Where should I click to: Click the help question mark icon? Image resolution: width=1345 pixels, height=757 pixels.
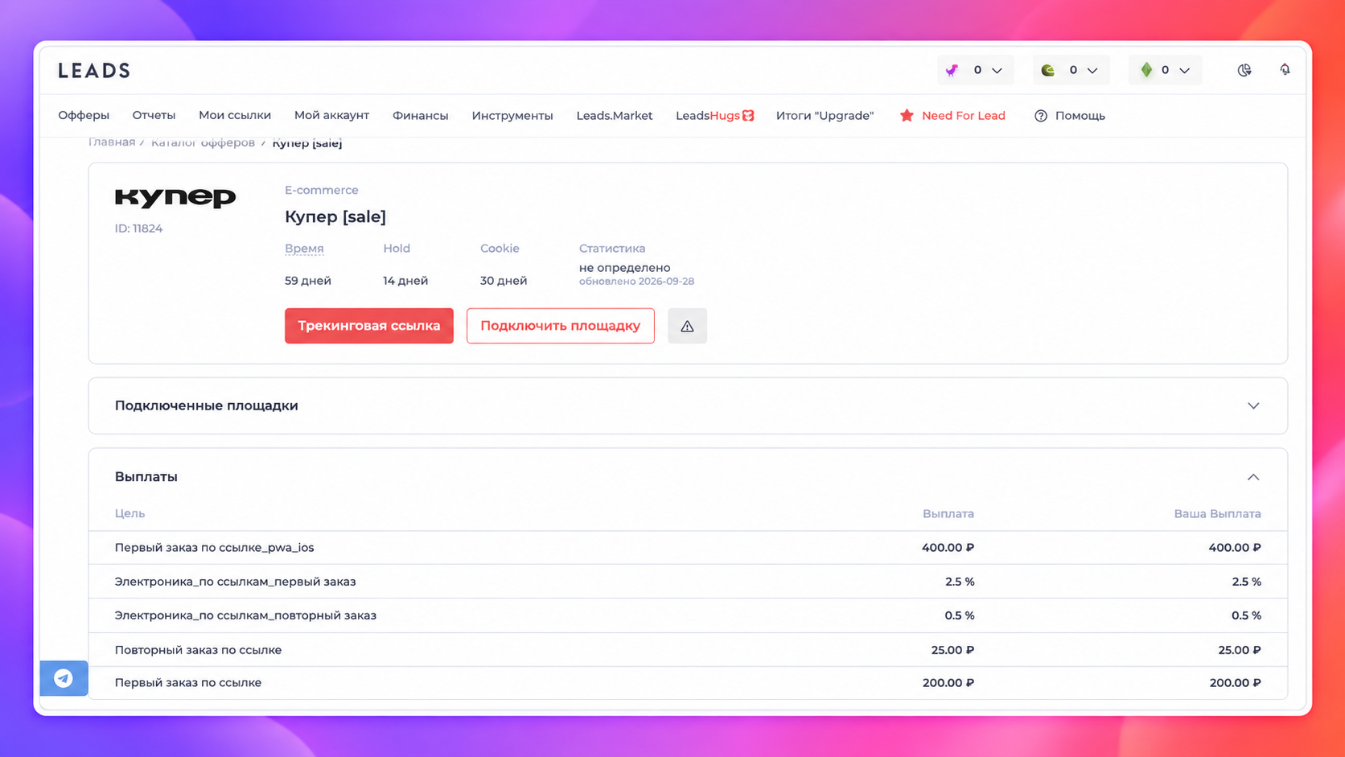pos(1041,116)
